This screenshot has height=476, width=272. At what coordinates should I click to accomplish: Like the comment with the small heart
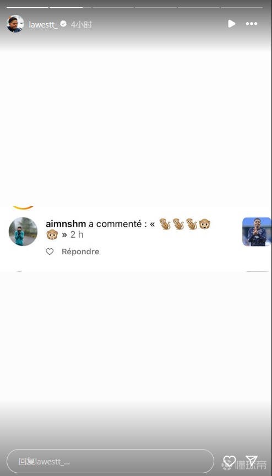point(50,251)
